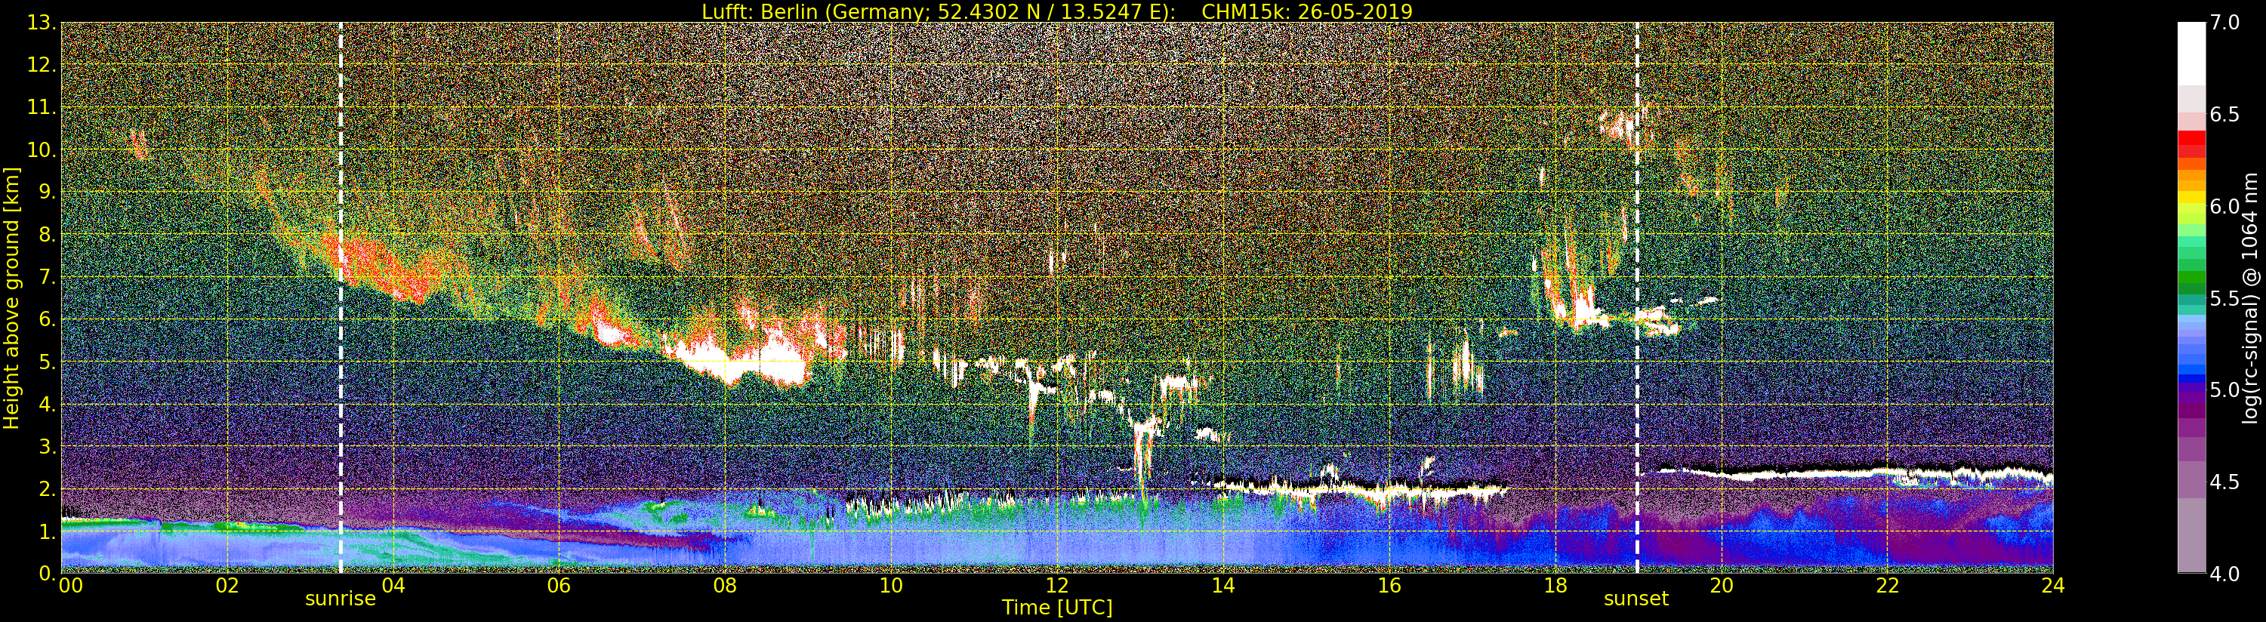Click the colorbar tick label '5.5'
This screenshot has width=2266, height=622.
click(x=2224, y=298)
